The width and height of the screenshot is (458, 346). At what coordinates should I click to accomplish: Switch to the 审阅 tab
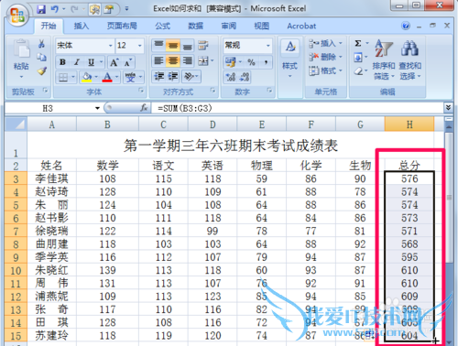click(229, 26)
